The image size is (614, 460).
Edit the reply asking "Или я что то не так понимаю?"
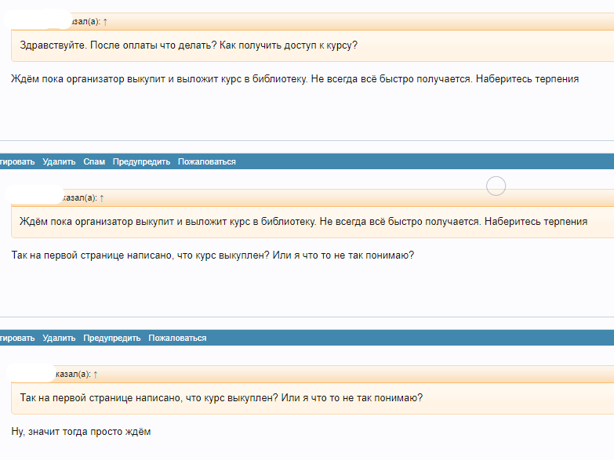coord(17,338)
